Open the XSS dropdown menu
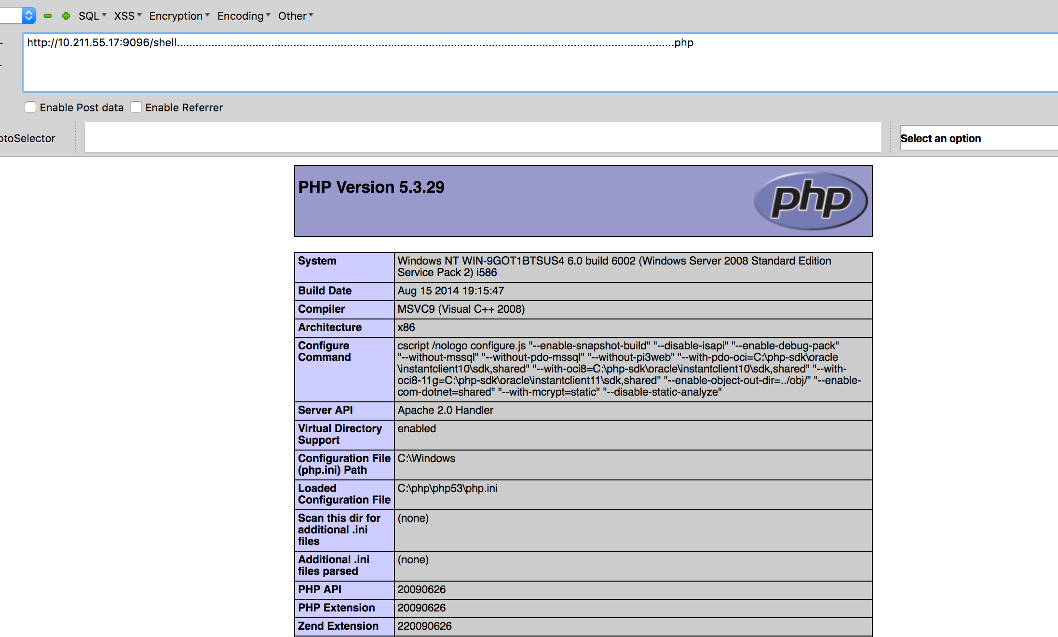Viewport: 1058px width, 637px height. click(x=127, y=16)
